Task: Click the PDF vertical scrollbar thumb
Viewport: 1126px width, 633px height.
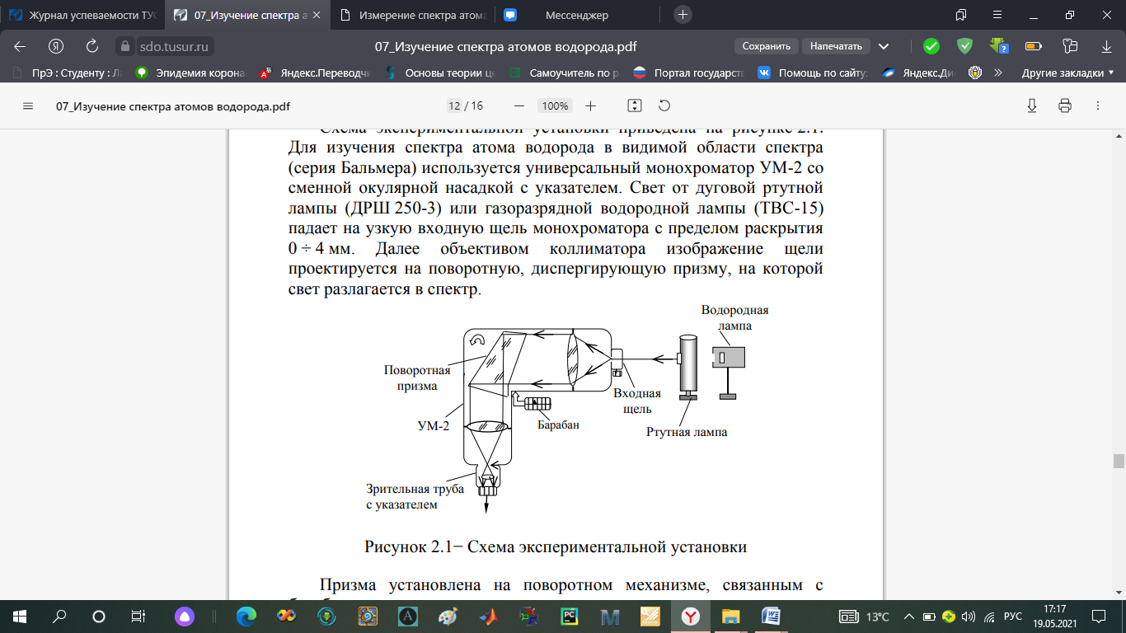Action: 1119,461
